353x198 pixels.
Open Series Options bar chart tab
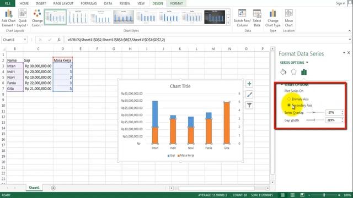coord(304,72)
